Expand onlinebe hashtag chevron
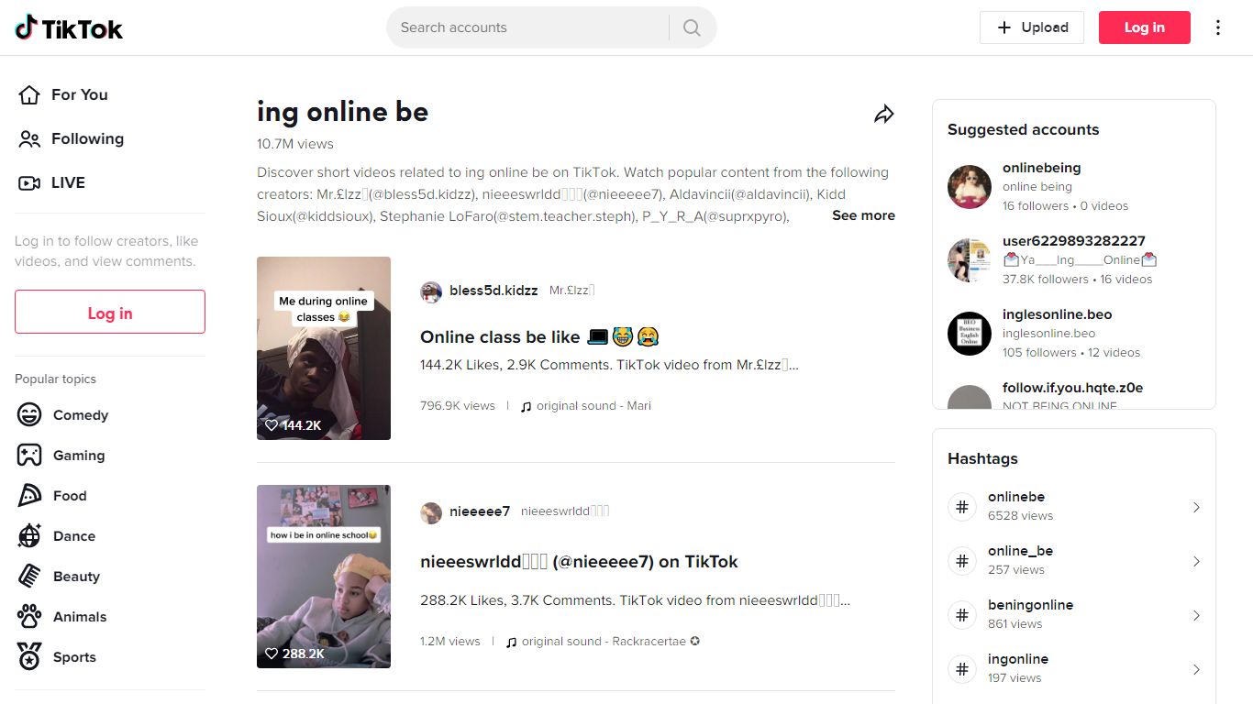This screenshot has height=704, width=1253. pyautogui.click(x=1196, y=507)
